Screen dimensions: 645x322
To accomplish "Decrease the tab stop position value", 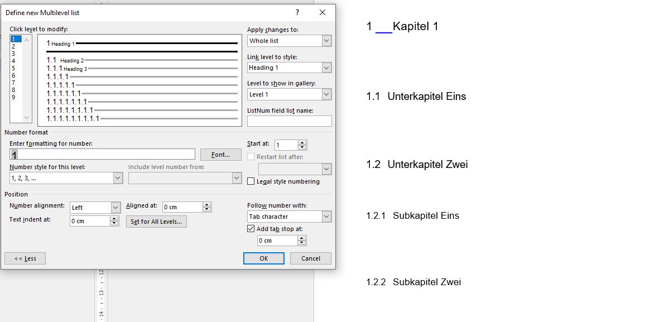I will pos(301,243).
